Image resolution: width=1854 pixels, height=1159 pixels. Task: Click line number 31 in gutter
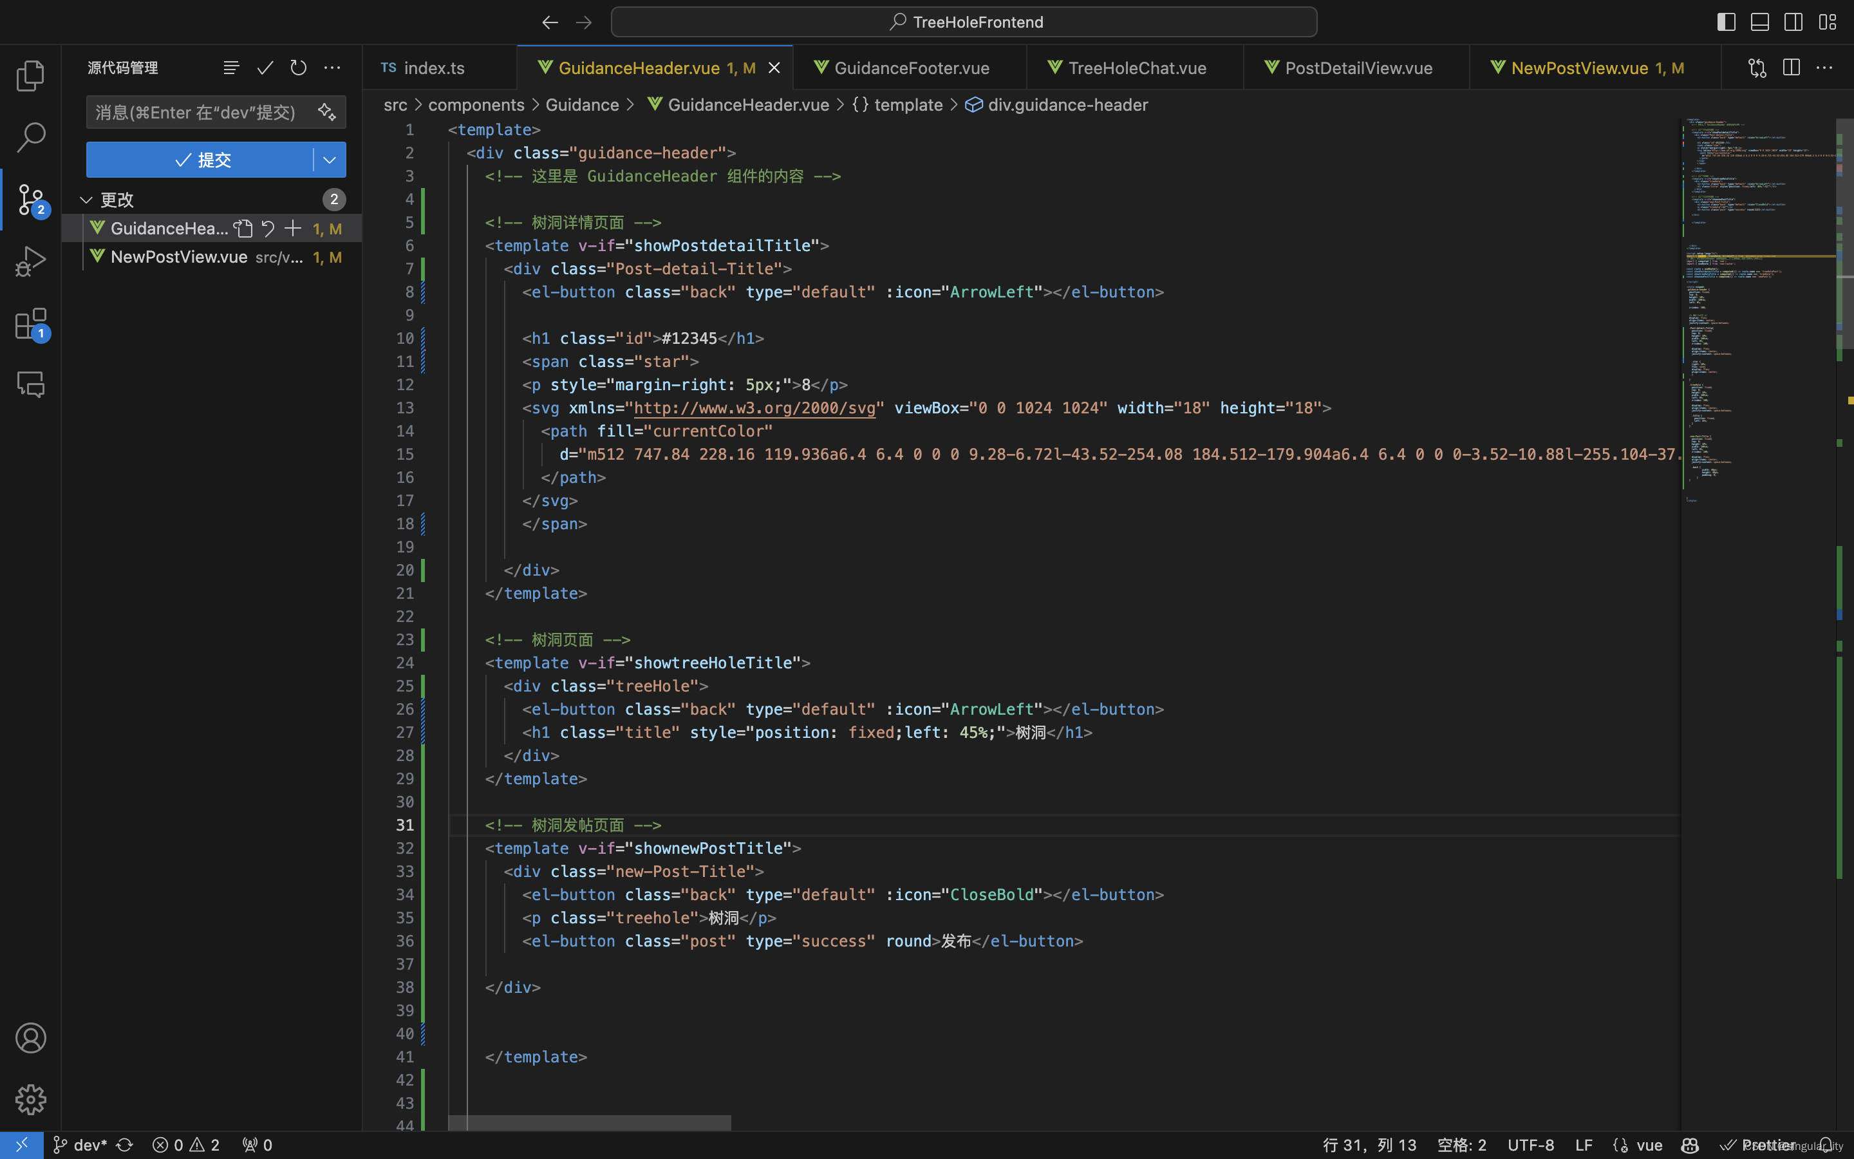[404, 825]
